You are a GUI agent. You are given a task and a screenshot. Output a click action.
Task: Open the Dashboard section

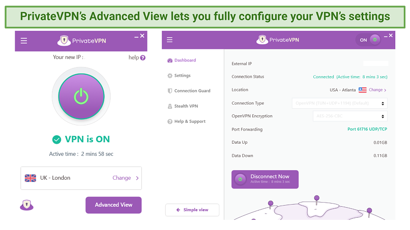(x=185, y=60)
